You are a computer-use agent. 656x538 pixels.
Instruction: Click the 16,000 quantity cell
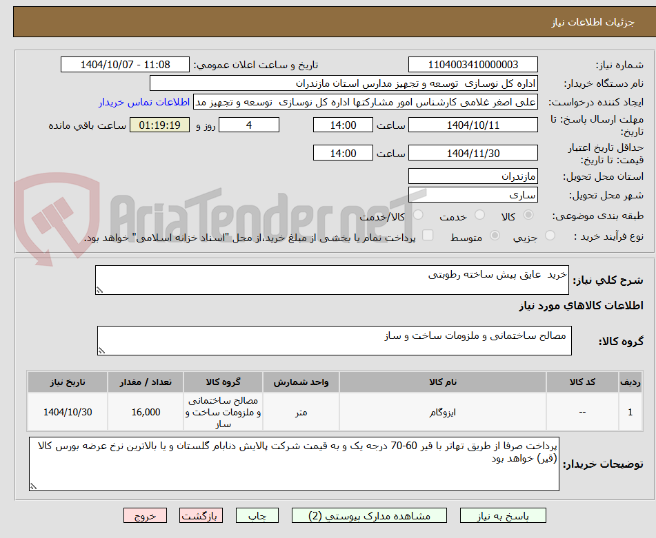pos(146,412)
